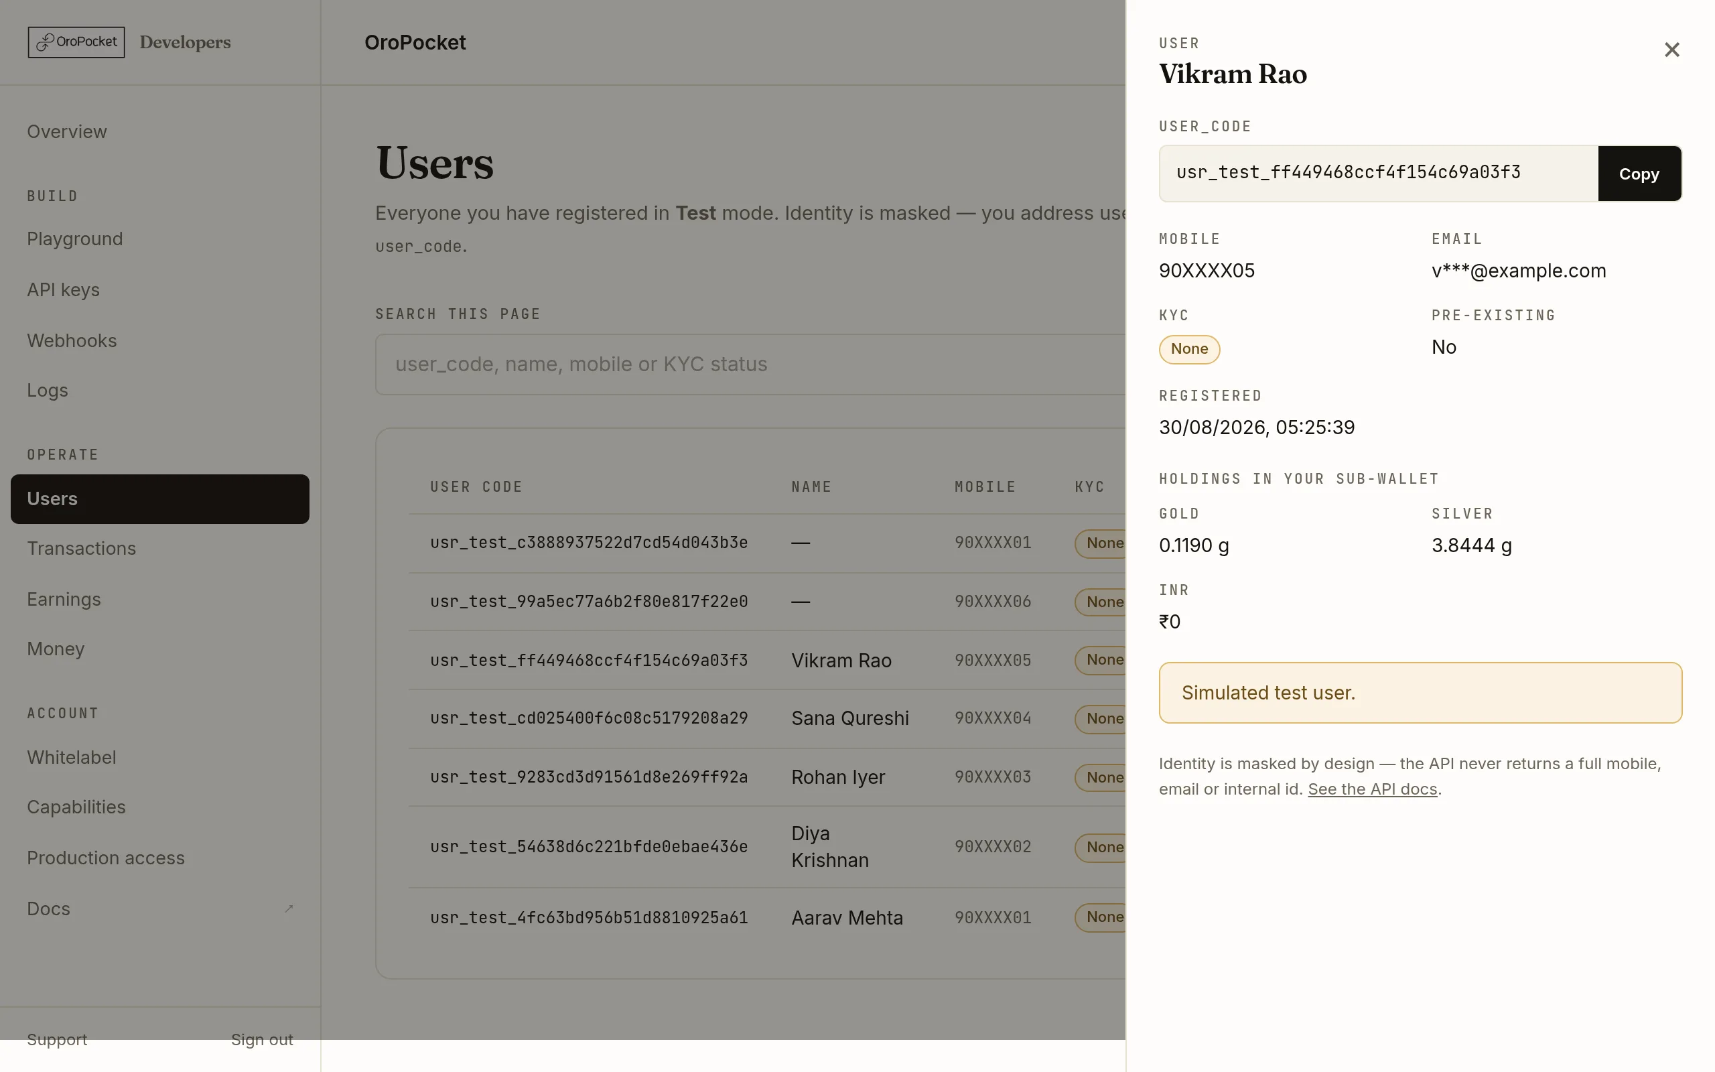Click the external arrow icon beside Docs

pyautogui.click(x=289, y=909)
